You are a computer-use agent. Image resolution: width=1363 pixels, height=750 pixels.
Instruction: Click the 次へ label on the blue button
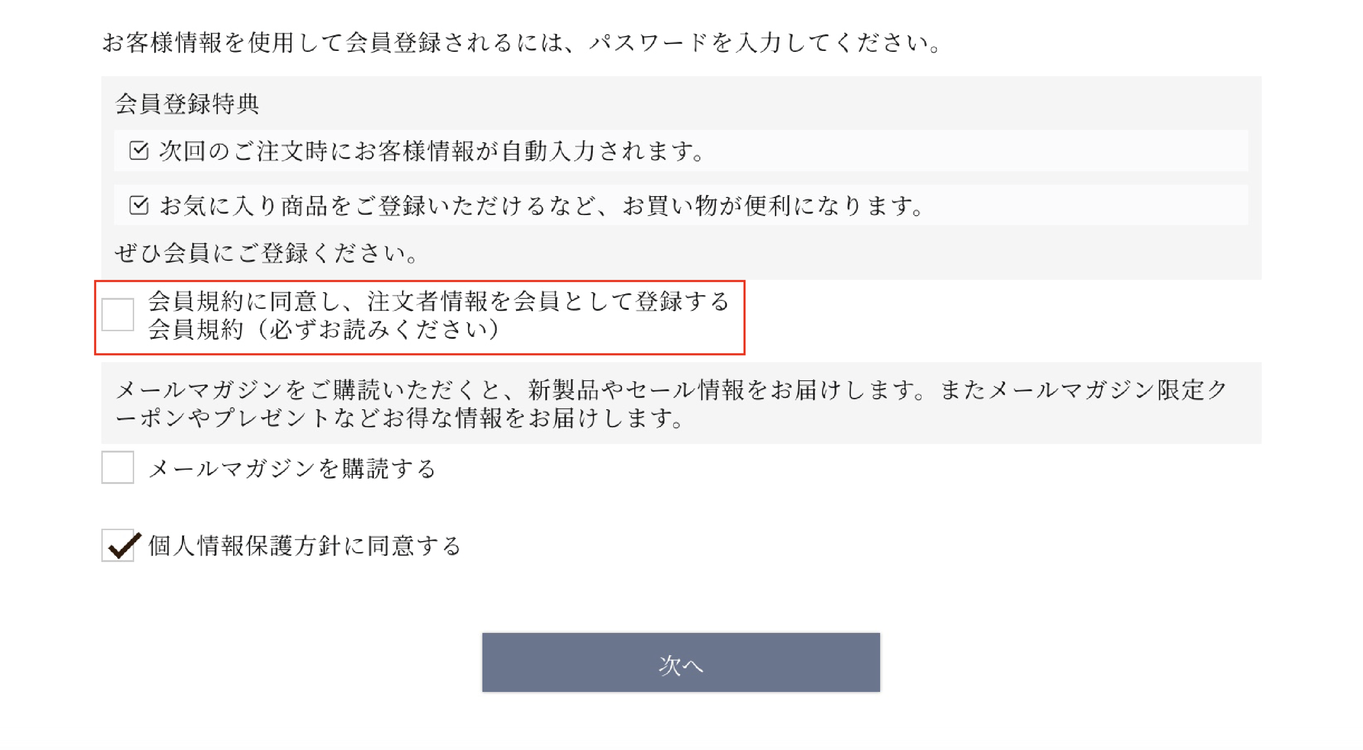pos(680,666)
